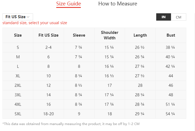Viewport: 195px width, 131px height.
Task: Click the Fit US Size column header
Action: 48,35
